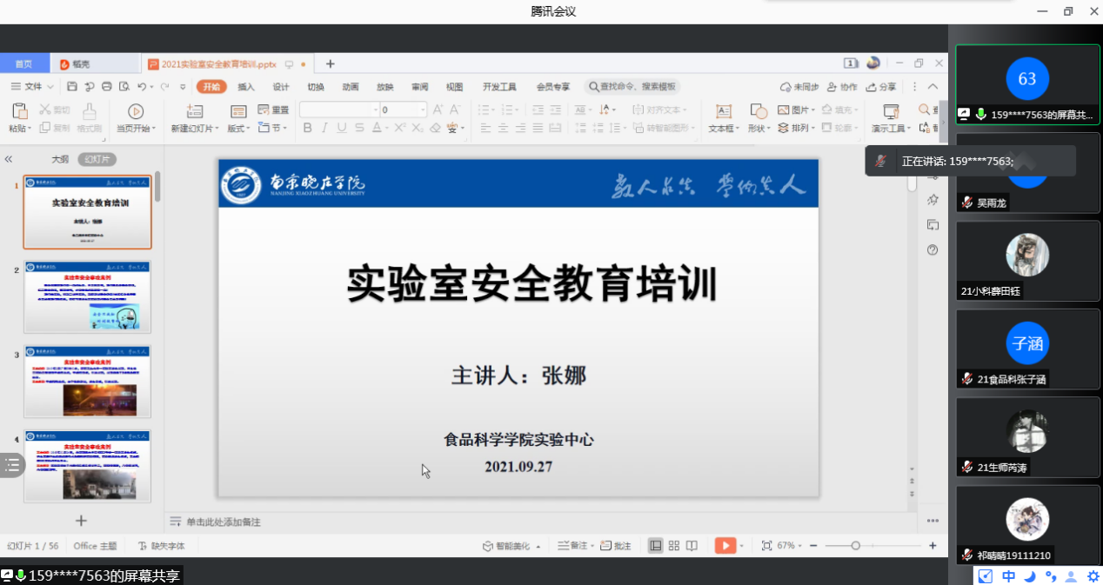Insert a text box using 文本框 icon
The height and width of the screenshot is (585, 1103).
point(723,111)
